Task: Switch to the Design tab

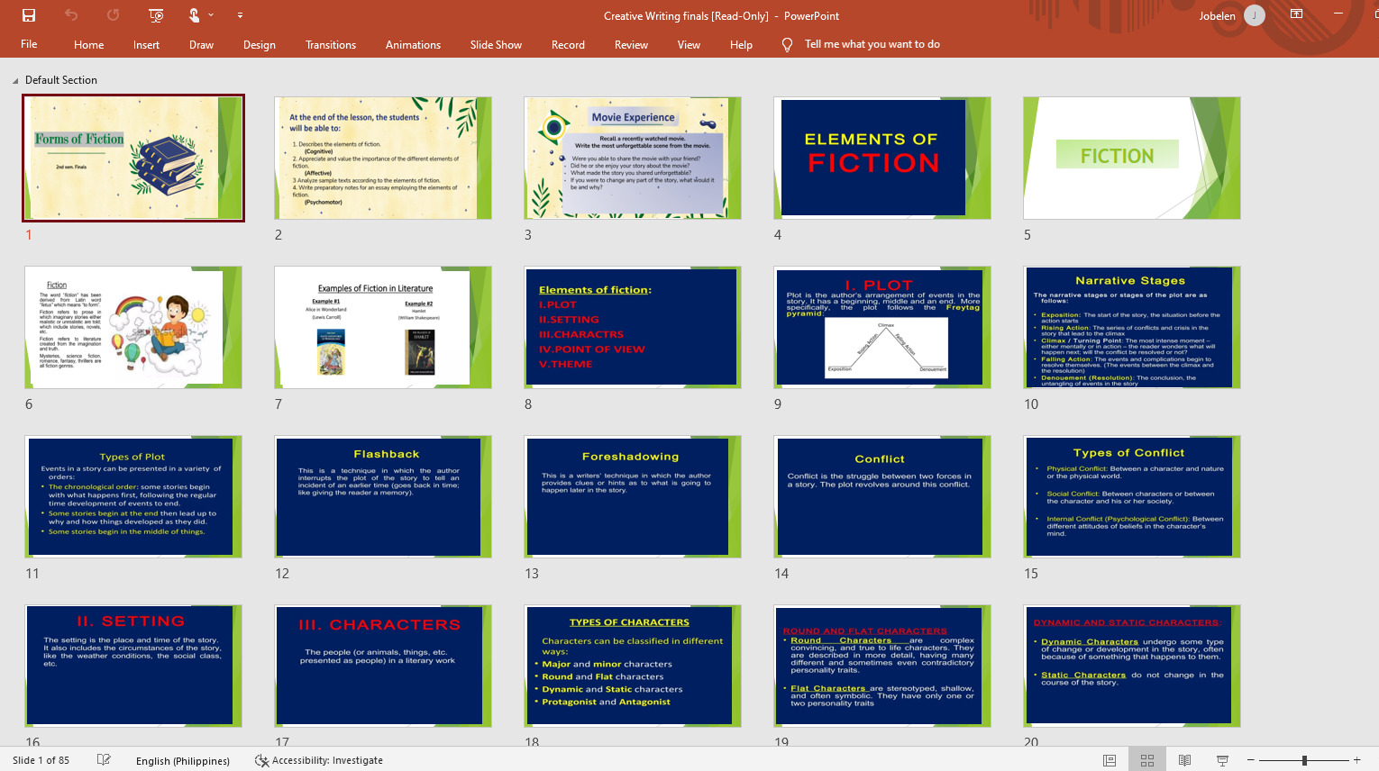Action: tap(260, 45)
